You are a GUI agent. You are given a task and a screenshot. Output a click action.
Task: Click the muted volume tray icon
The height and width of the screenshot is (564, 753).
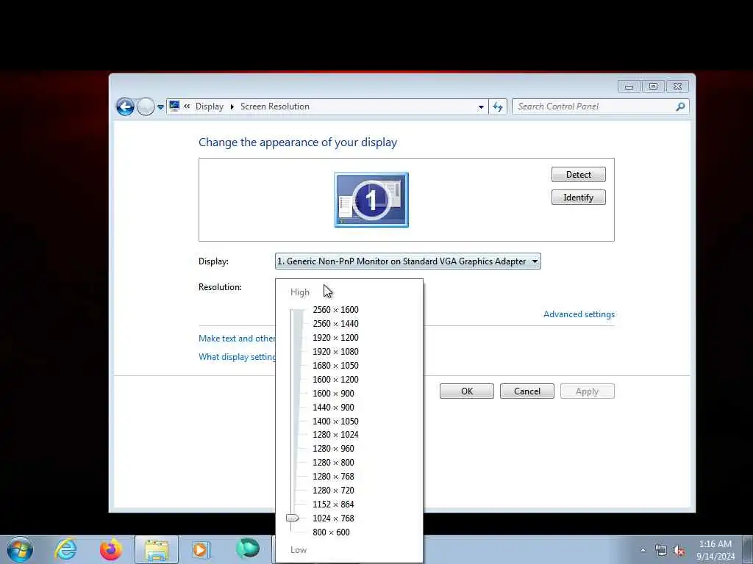pos(679,551)
